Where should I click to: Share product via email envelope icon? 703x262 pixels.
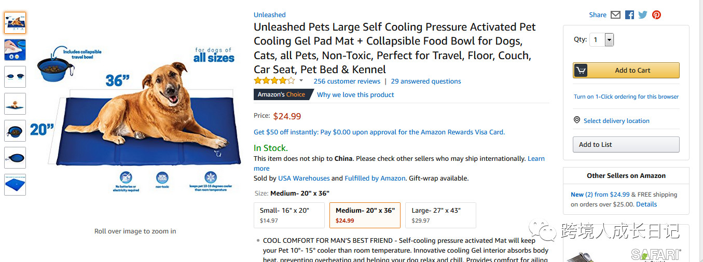pos(615,15)
